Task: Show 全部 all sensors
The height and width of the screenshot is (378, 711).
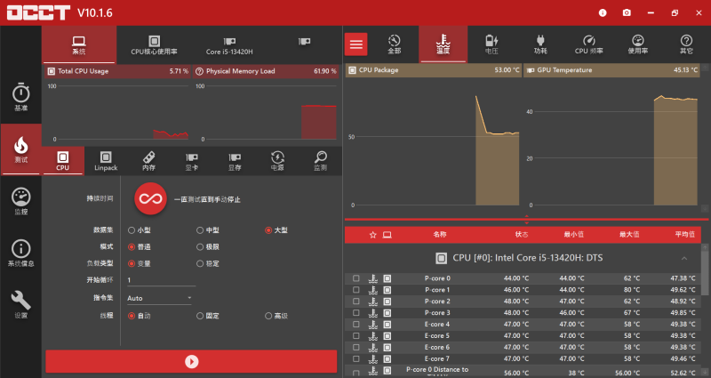Action: (x=394, y=44)
